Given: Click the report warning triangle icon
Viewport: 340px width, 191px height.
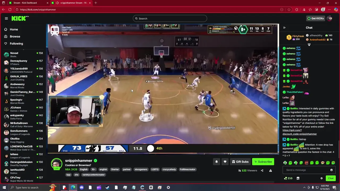Looking at the screenshot, I should pos(270,171).
